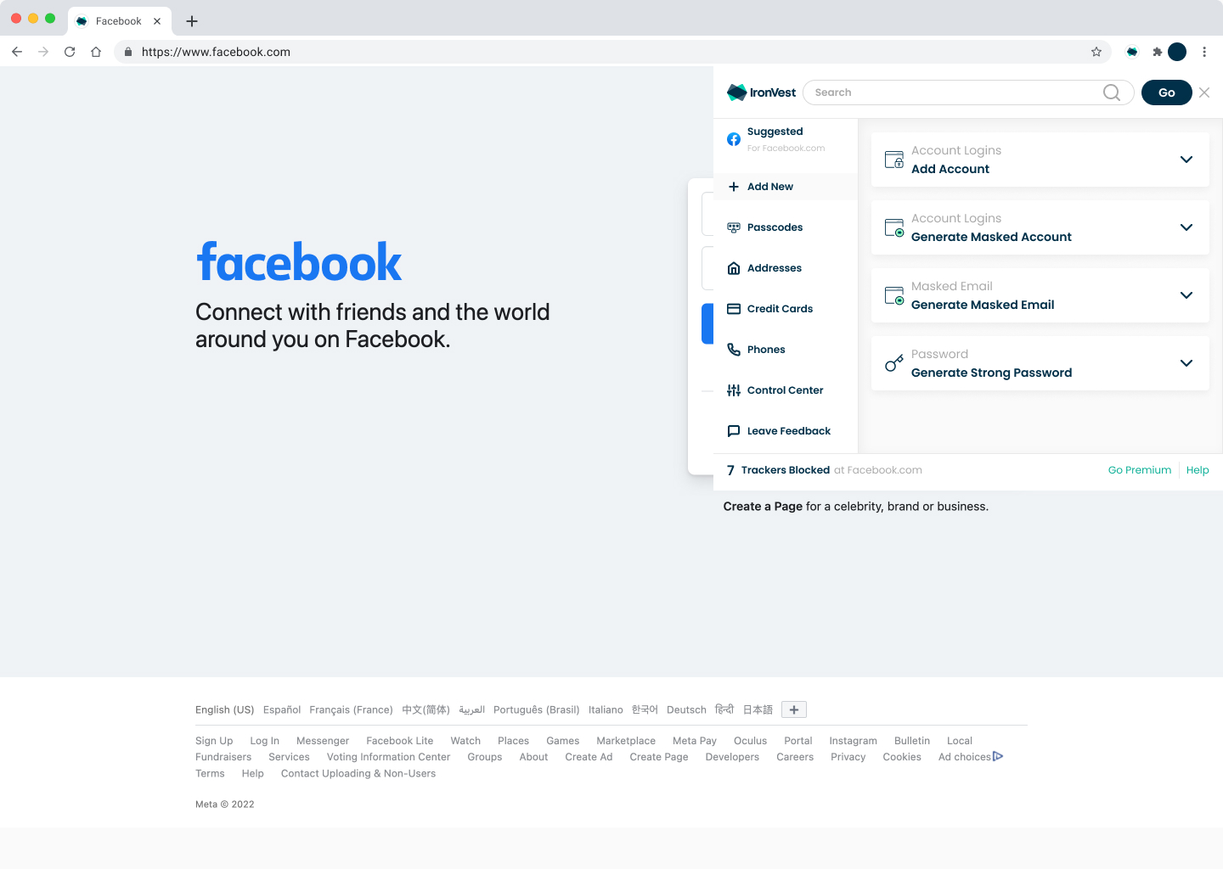Switch language to Português (Brasil)
Viewport: 1223px width, 869px height.
536,709
